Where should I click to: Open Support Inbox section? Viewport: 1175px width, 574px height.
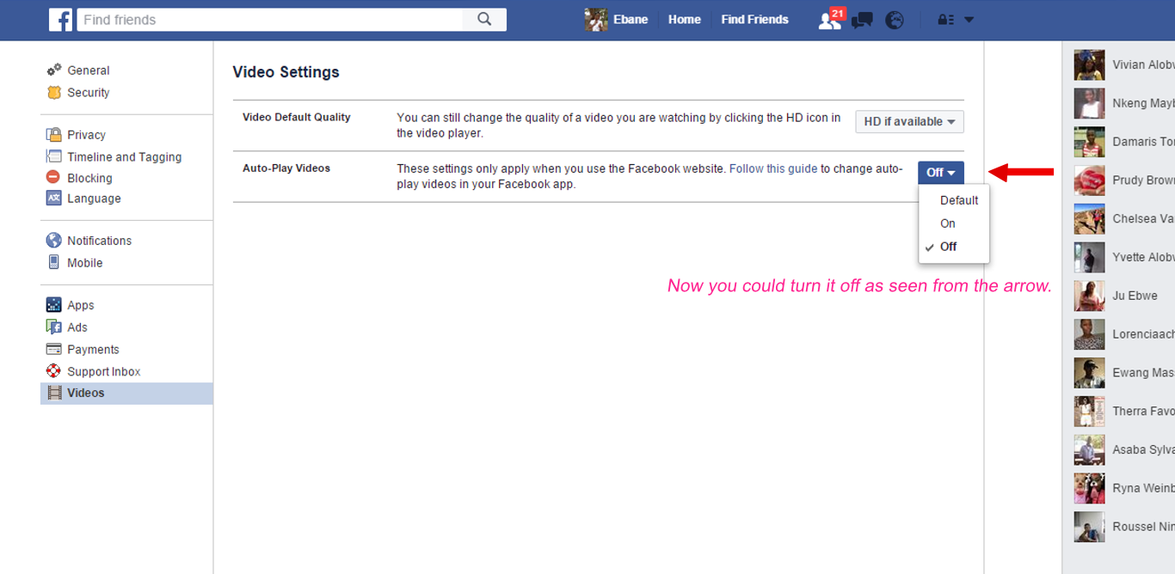point(104,372)
